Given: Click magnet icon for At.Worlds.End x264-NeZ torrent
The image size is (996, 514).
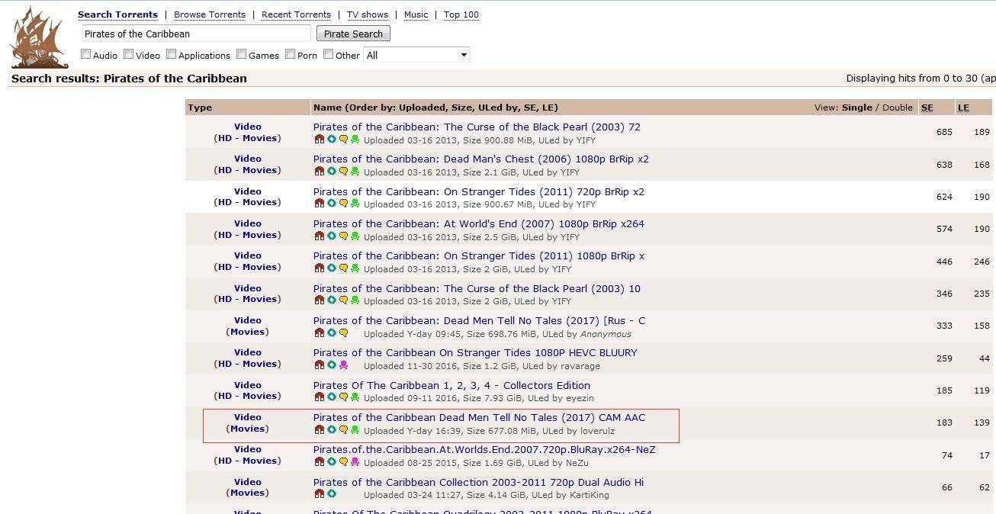Looking at the screenshot, I should tap(320, 462).
